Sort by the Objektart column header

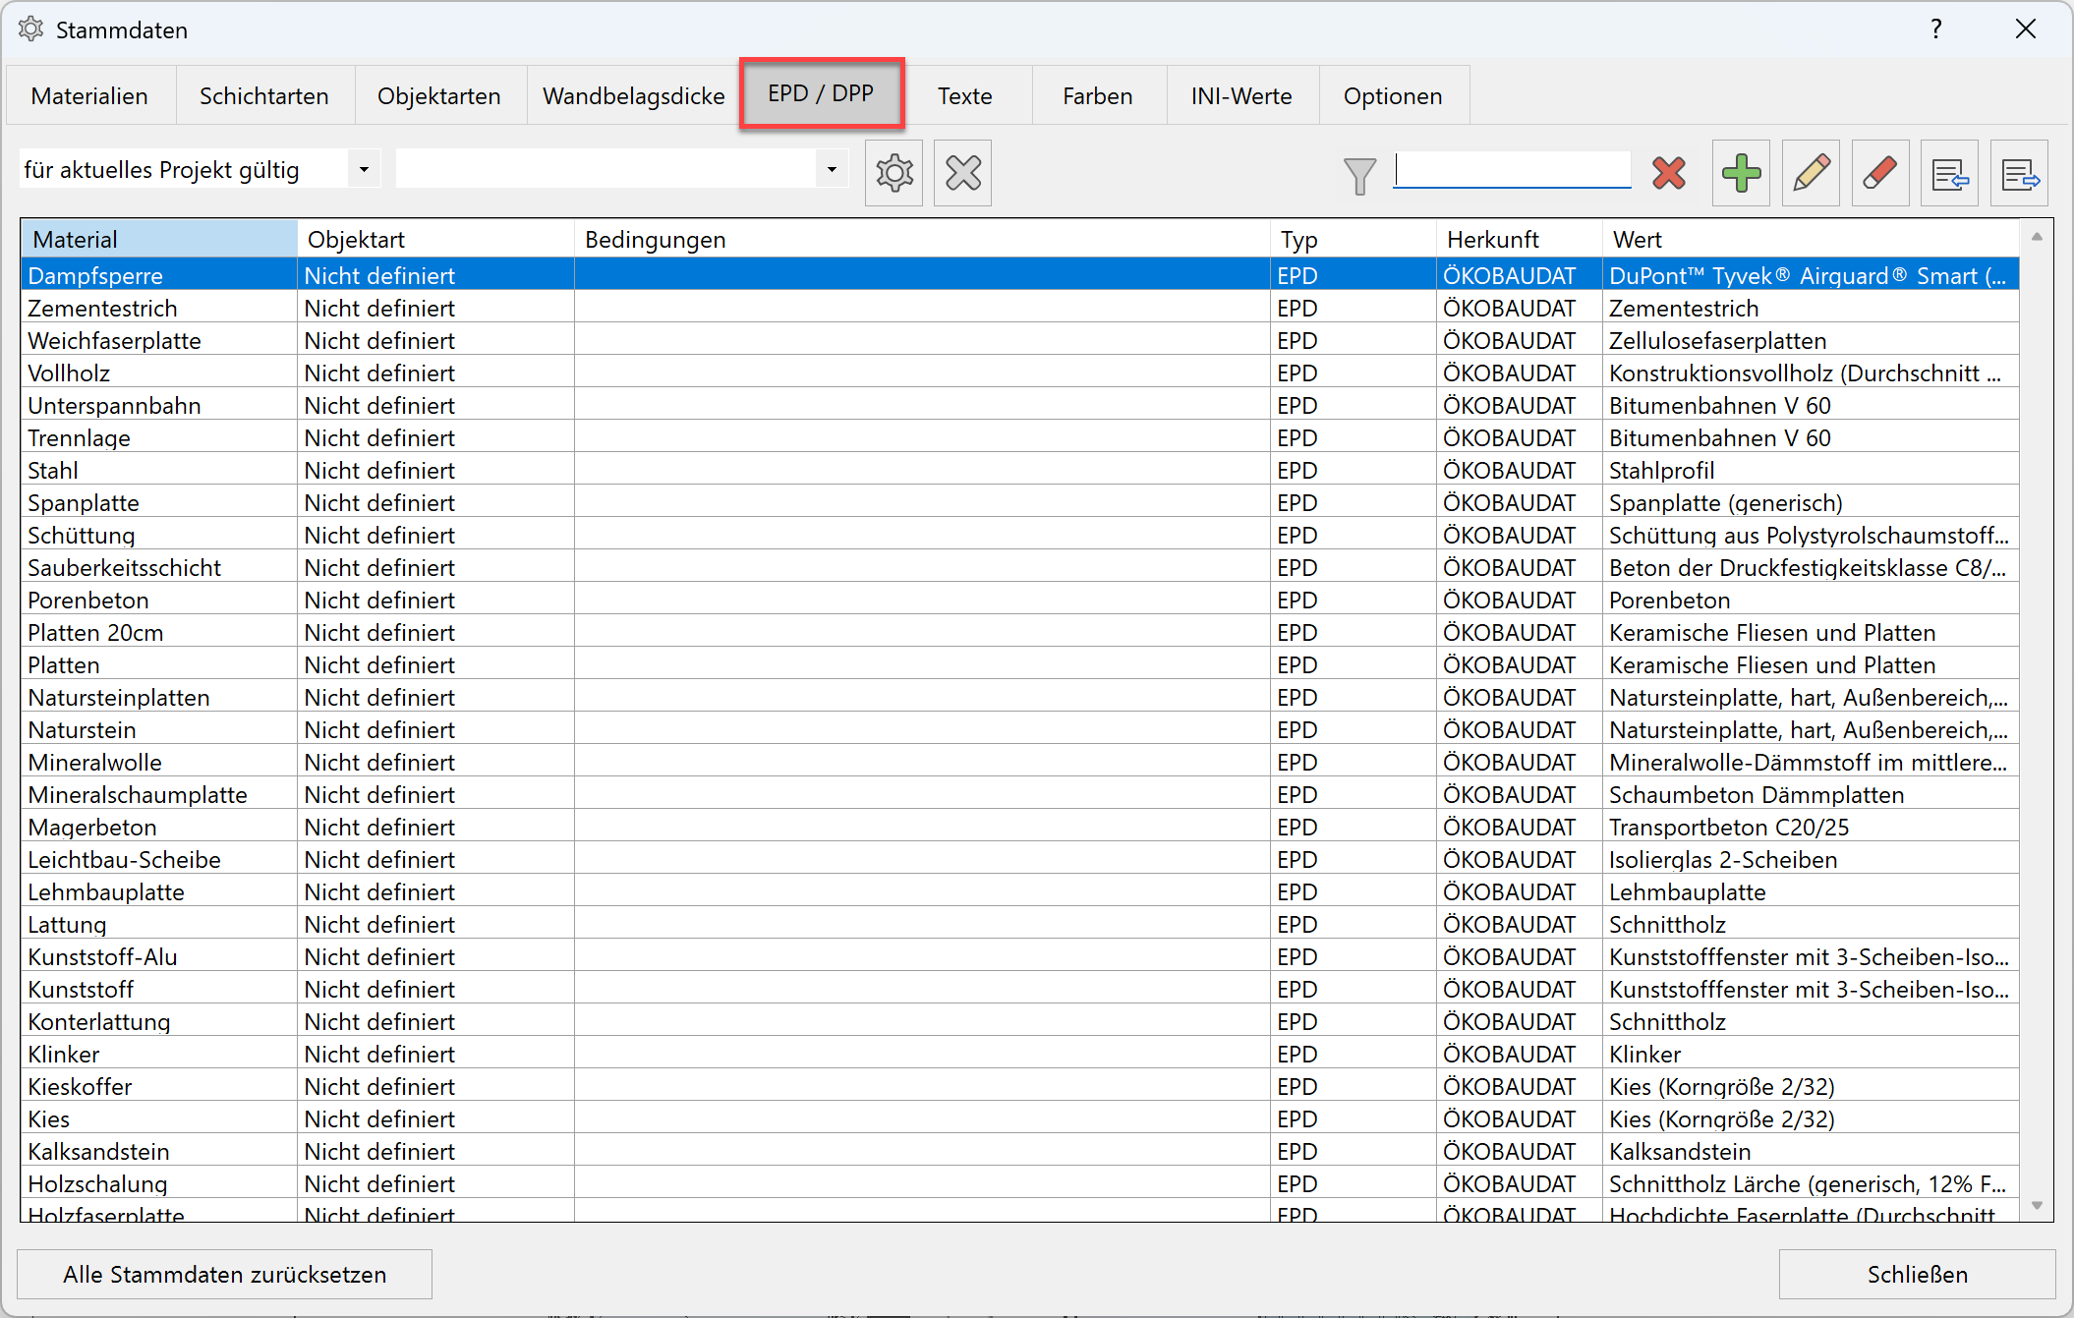pyautogui.click(x=435, y=240)
